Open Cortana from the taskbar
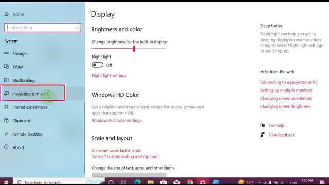 111,182
